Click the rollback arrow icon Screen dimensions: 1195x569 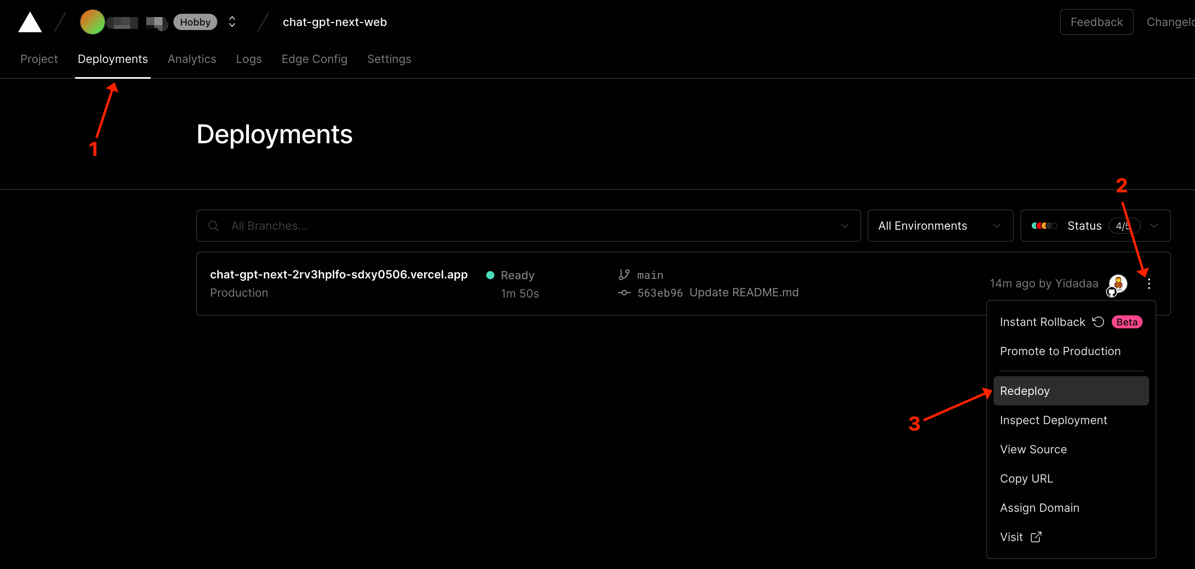click(x=1098, y=321)
